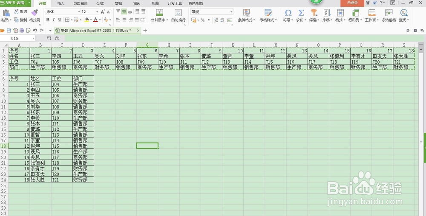Insert Symbol (符号) omega icon
This screenshot has height=216, width=426.
288,13
